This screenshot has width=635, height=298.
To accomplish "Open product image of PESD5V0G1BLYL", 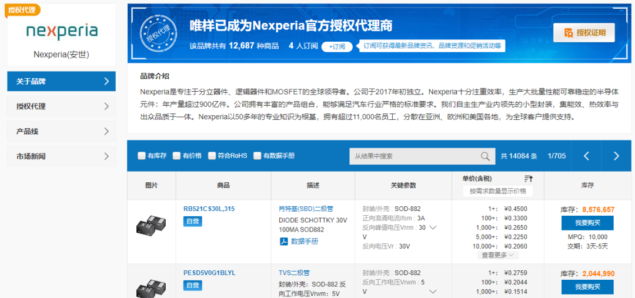I will click(x=151, y=287).
